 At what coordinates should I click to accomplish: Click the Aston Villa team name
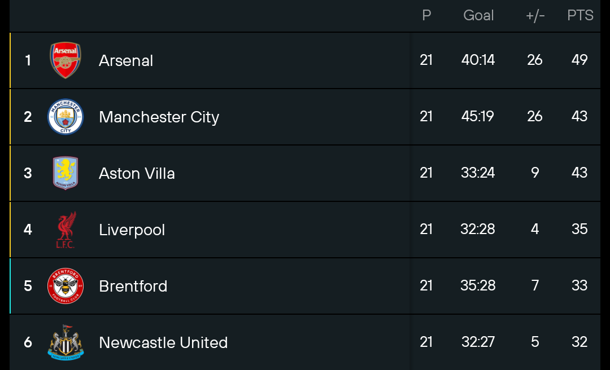tap(137, 173)
